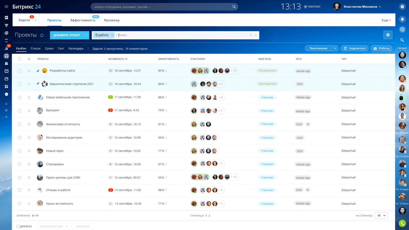Click the table column settings gear
The height and width of the screenshot is (230, 409).
coord(29,59)
